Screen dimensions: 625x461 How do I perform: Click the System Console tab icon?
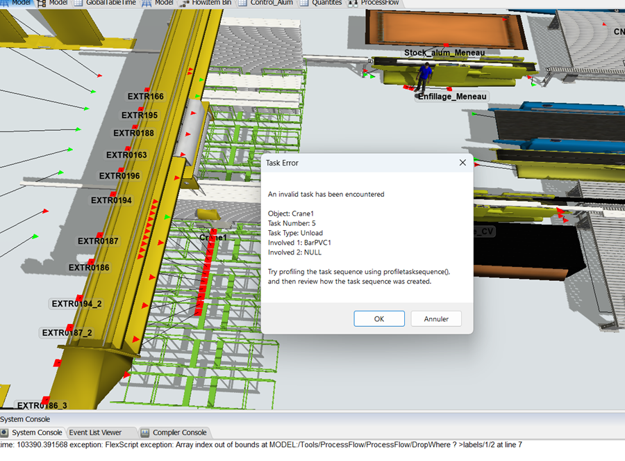tap(5, 432)
